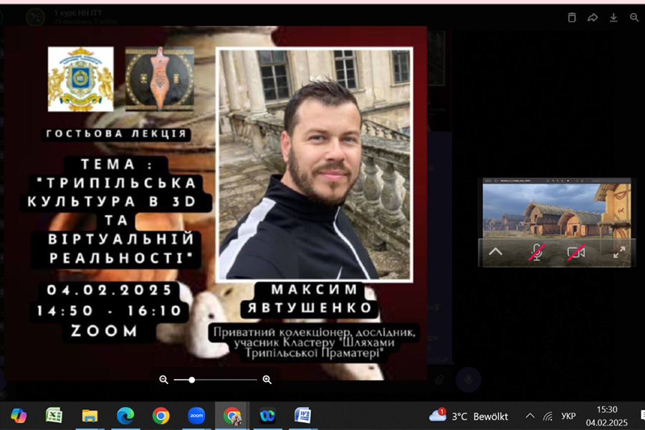Forward the image with the share arrow
645x430 pixels.
point(593,18)
